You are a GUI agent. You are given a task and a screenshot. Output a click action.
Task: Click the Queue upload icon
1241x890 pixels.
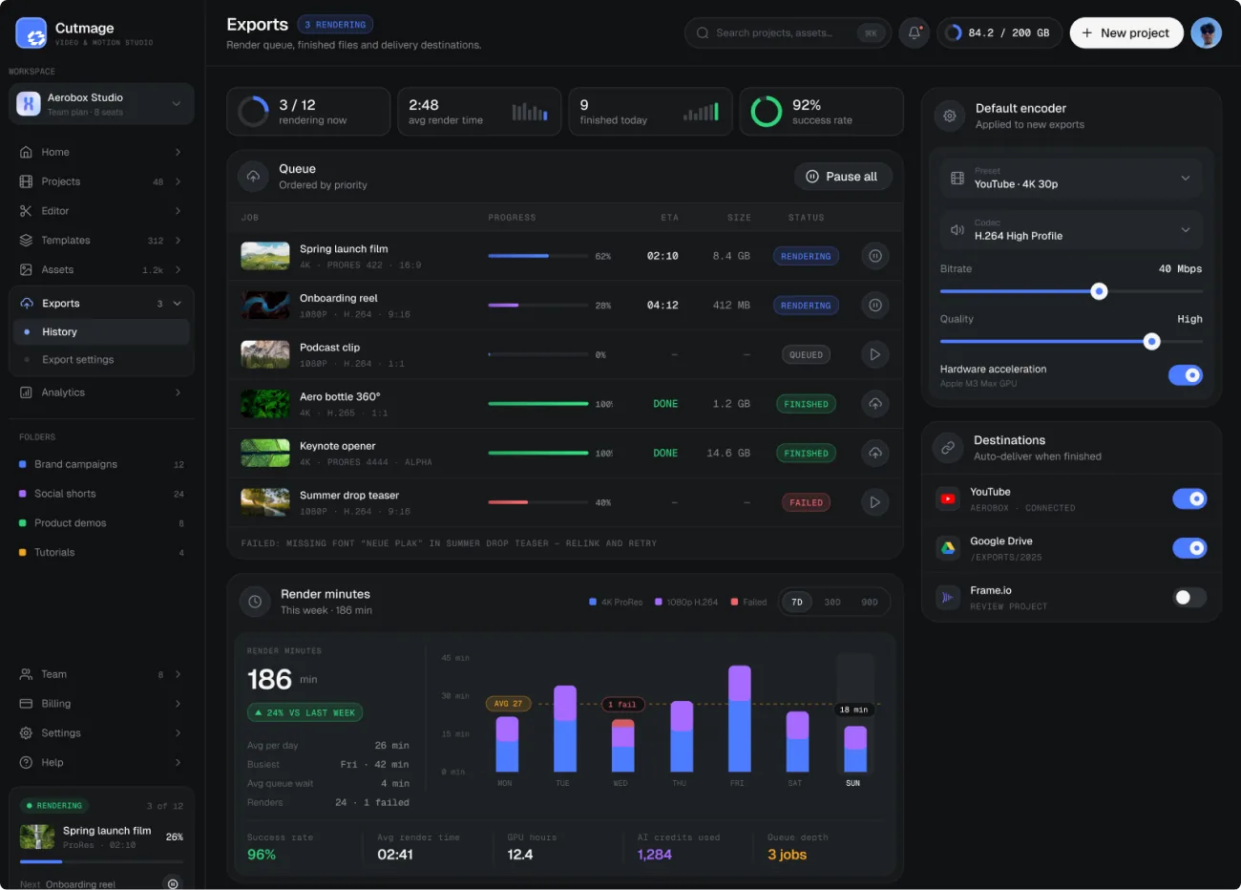coord(253,176)
